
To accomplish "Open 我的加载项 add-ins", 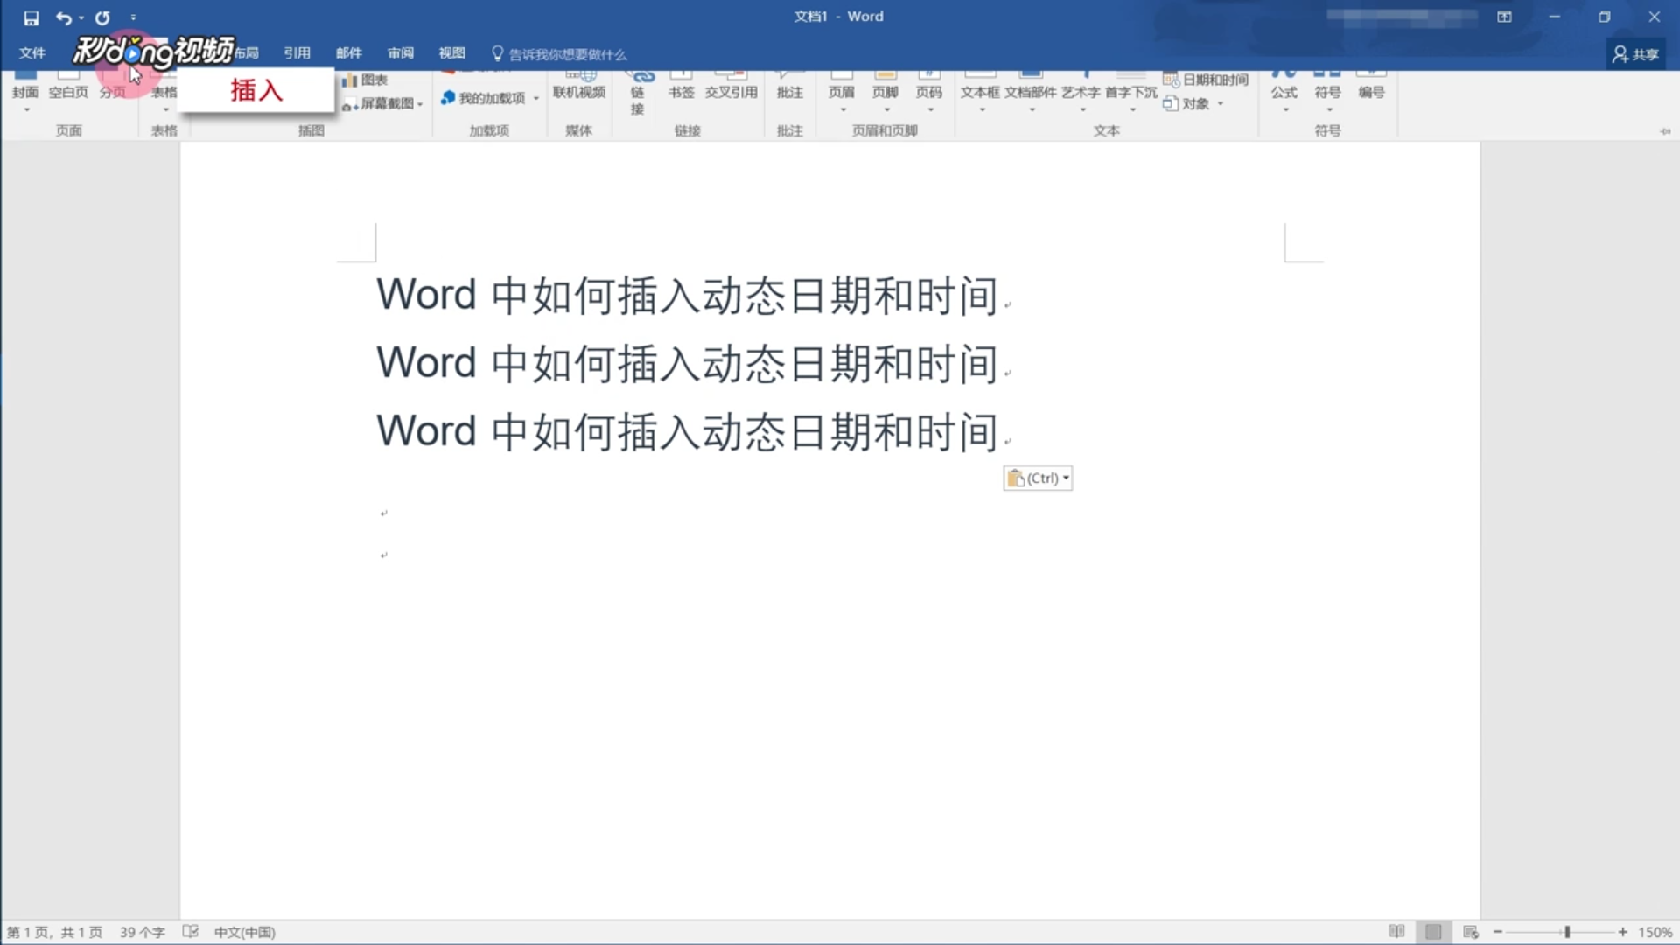I will point(484,98).
